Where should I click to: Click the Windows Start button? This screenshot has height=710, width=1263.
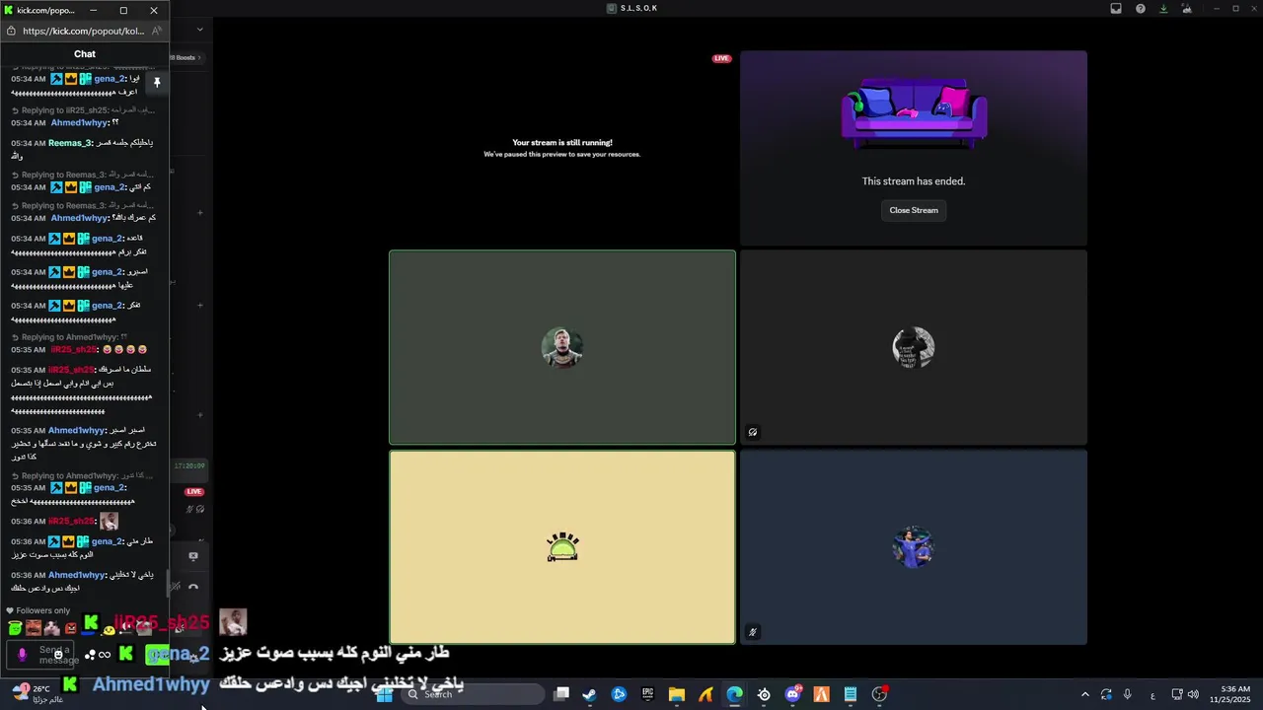pyautogui.click(x=385, y=694)
